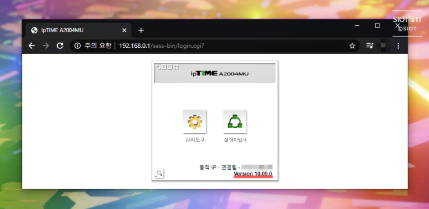Screen dimensions: 429x209
Task: Click the Version 10.09.0 text
Action: pos(253,174)
